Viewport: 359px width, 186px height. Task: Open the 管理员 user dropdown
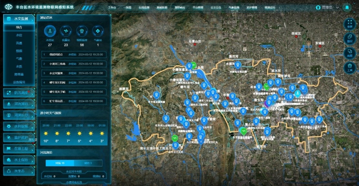(327, 7)
